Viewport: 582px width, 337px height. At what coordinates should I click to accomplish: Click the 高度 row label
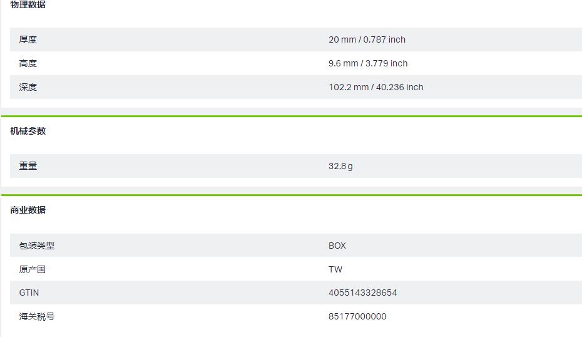click(x=28, y=63)
